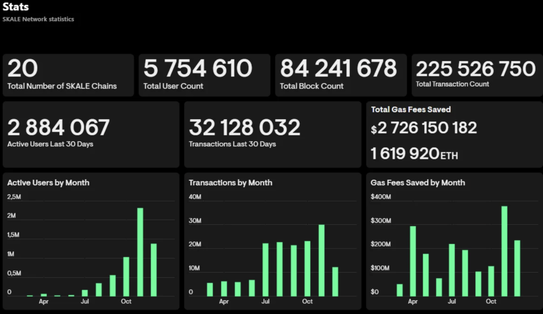The height and width of the screenshot is (314, 543).
Task: Click the 'Transactions by Month' chart title
Action: [230, 182]
